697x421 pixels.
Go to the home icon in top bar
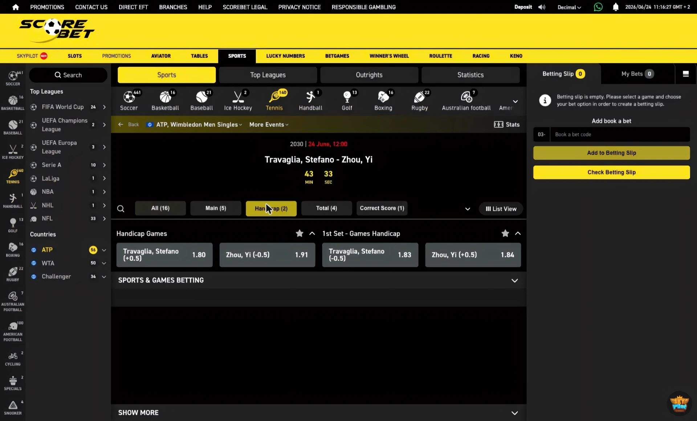point(15,7)
